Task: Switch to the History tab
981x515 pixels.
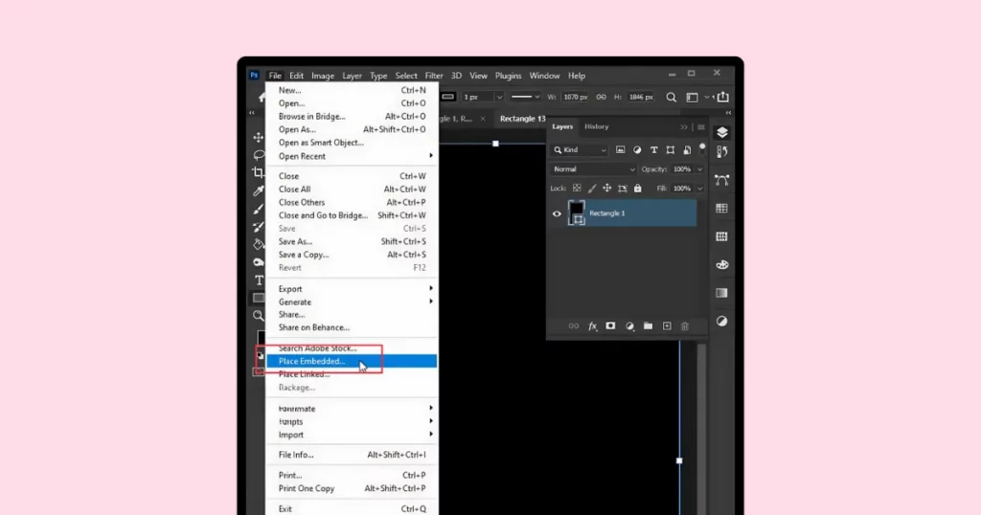Action: pos(596,126)
